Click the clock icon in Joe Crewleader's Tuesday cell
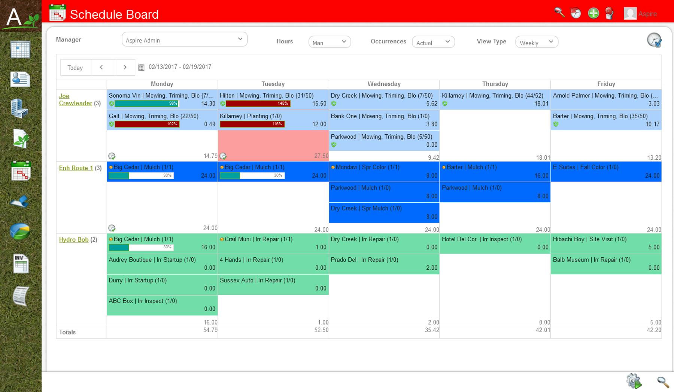Screen dimensions: 674x392 (x=223, y=156)
